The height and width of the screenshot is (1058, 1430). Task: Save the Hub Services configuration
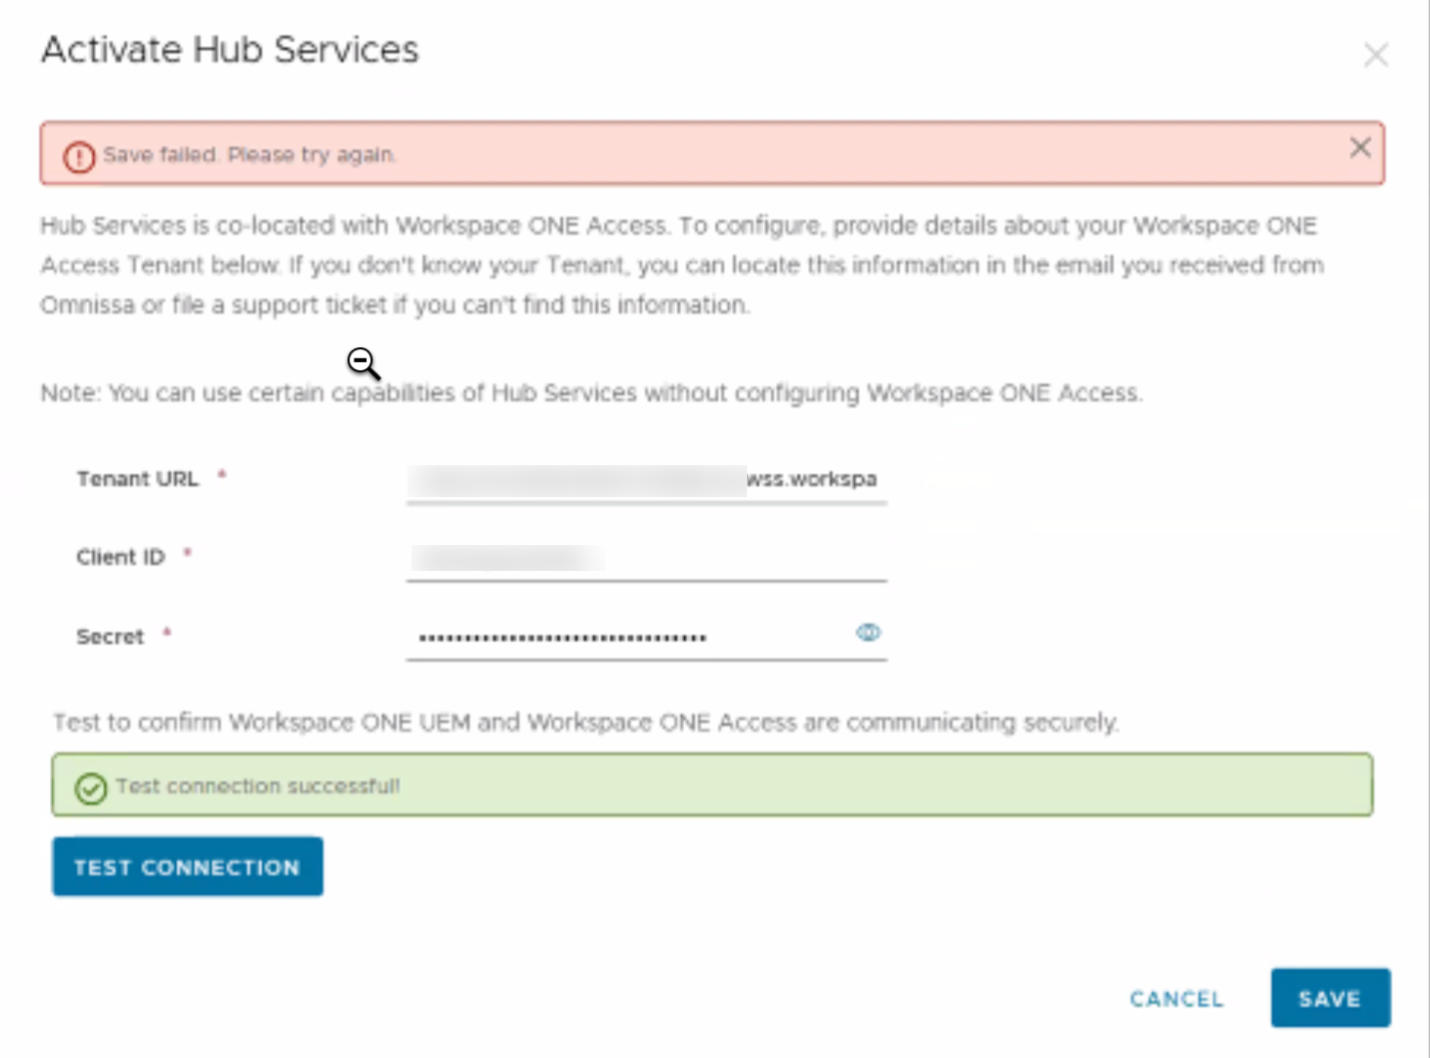pyautogui.click(x=1330, y=998)
